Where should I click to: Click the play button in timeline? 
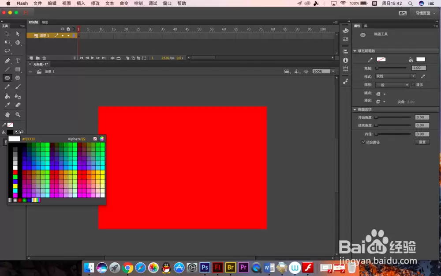[93, 58]
